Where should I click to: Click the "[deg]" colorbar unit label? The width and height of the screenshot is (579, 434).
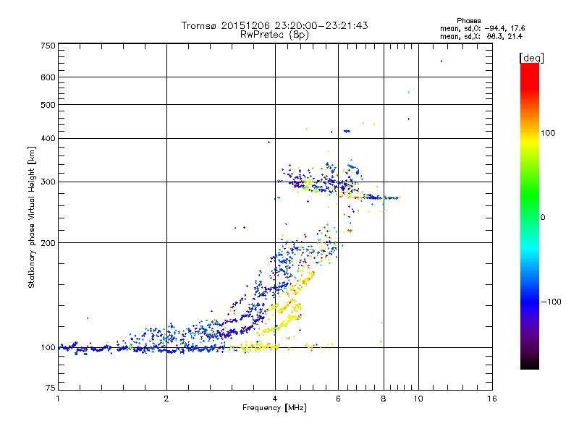click(531, 58)
